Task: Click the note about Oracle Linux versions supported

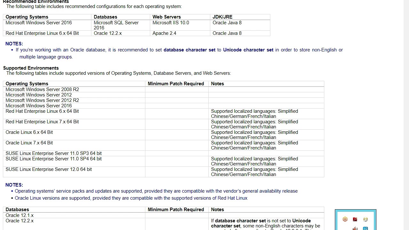Action: pos(131,198)
